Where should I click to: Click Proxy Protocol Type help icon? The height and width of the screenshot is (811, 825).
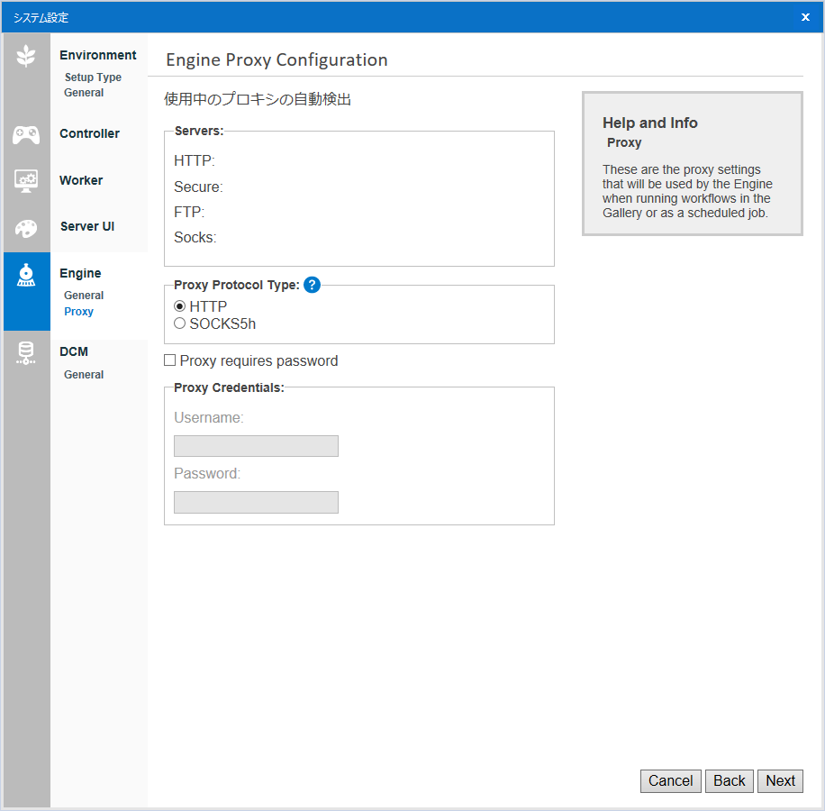tap(312, 285)
